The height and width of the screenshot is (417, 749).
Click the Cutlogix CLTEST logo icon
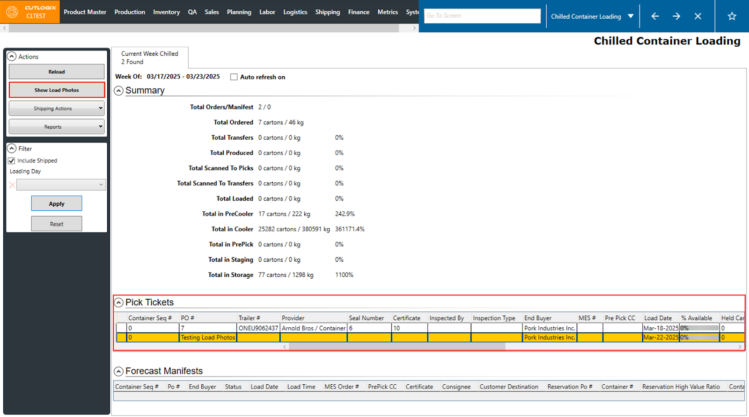[13, 12]
